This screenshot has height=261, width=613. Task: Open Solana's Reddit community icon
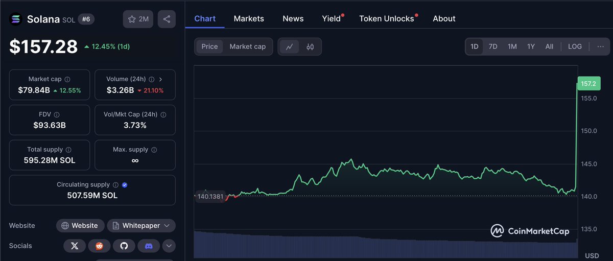point(99,246)
